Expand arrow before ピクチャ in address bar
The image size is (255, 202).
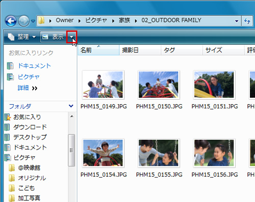tap(80, 21)
